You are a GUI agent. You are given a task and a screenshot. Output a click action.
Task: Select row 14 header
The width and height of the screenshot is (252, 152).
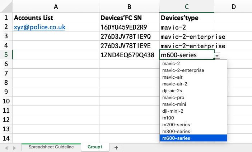coord(6,138)
